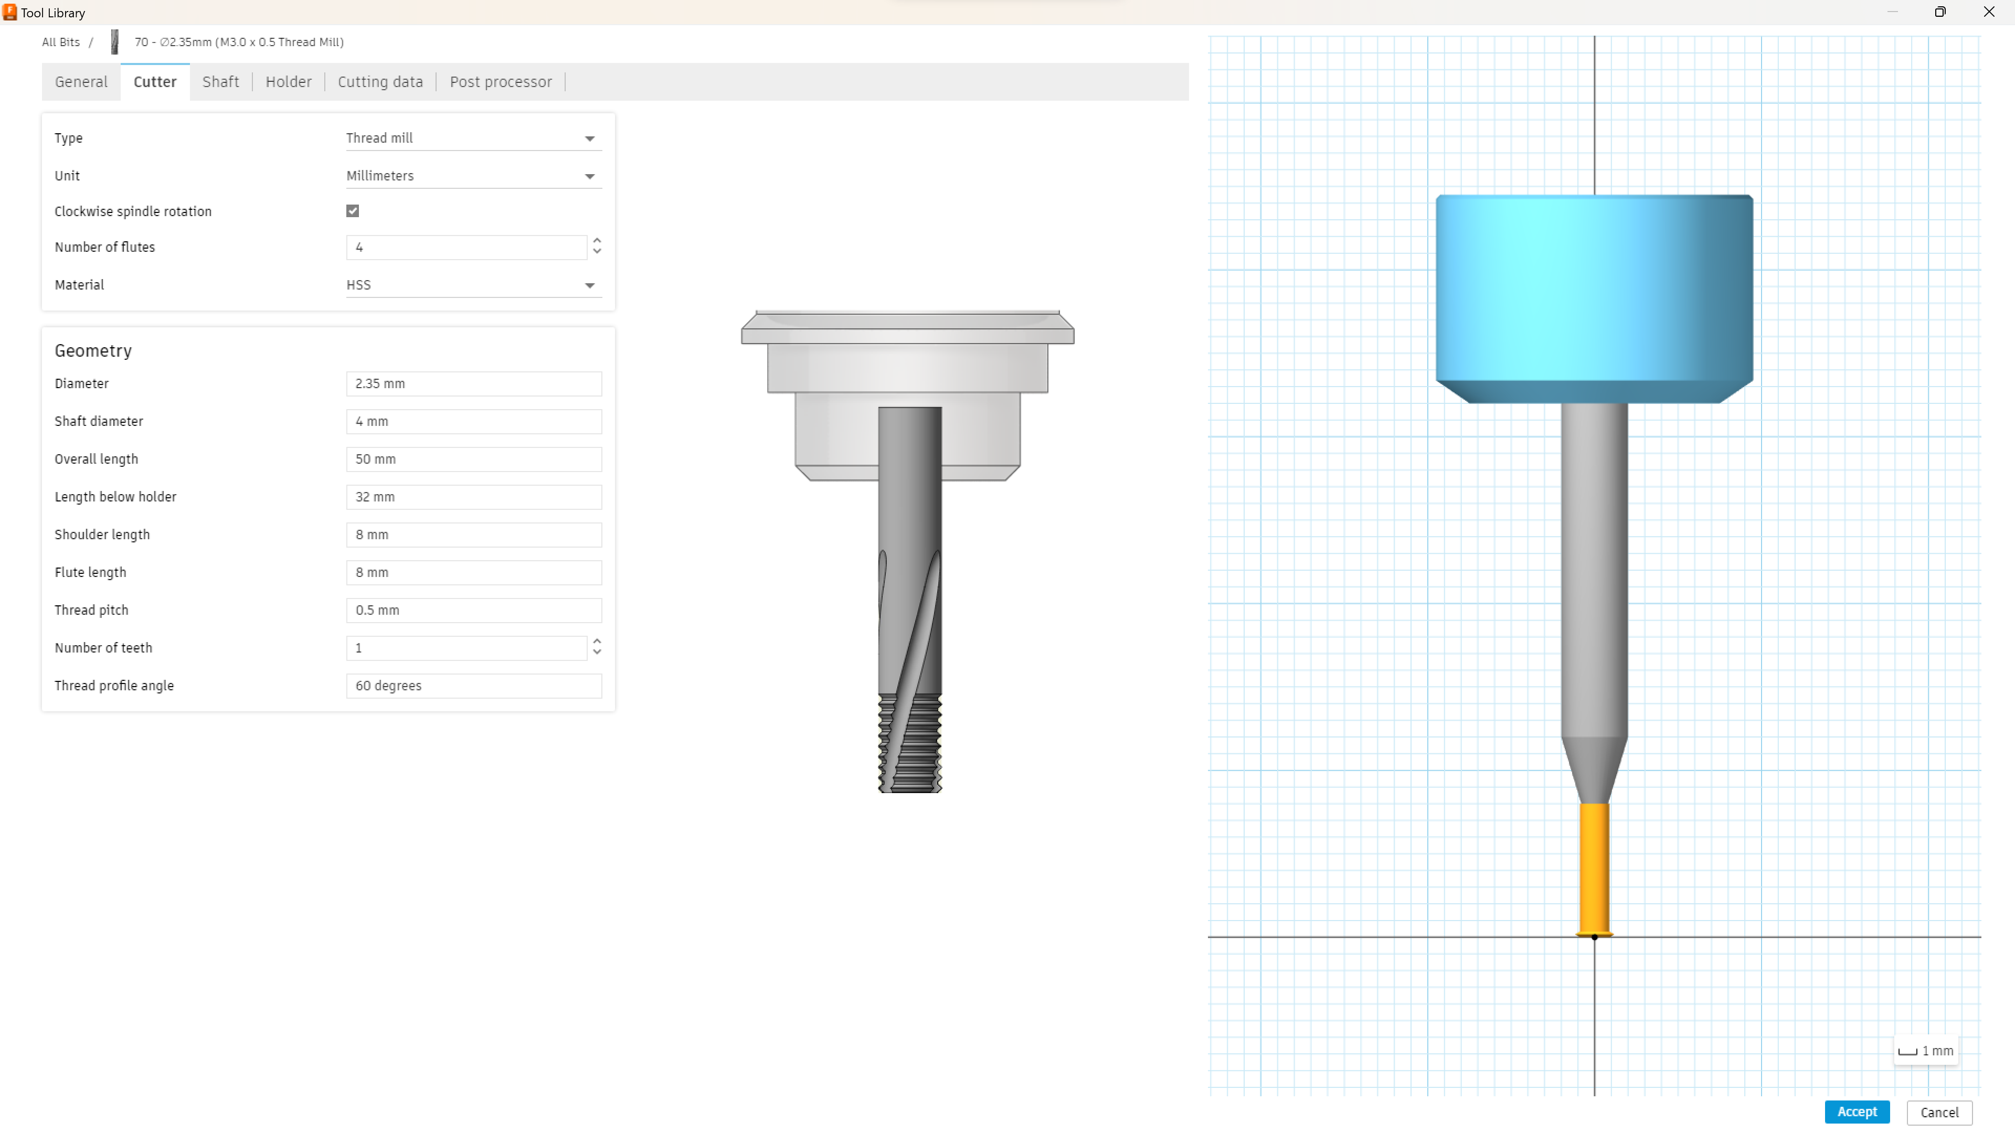
Task: Click the Accept button
Action: click(1857, 1112)
